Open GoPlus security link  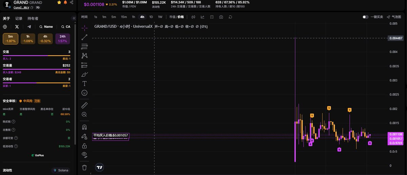point(37,155)
